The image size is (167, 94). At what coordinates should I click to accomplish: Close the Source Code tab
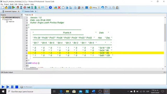tap(36, 11)
